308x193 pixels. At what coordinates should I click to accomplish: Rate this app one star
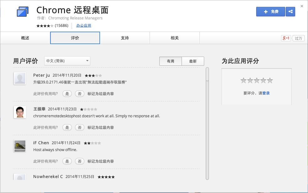tap(244, 80)
